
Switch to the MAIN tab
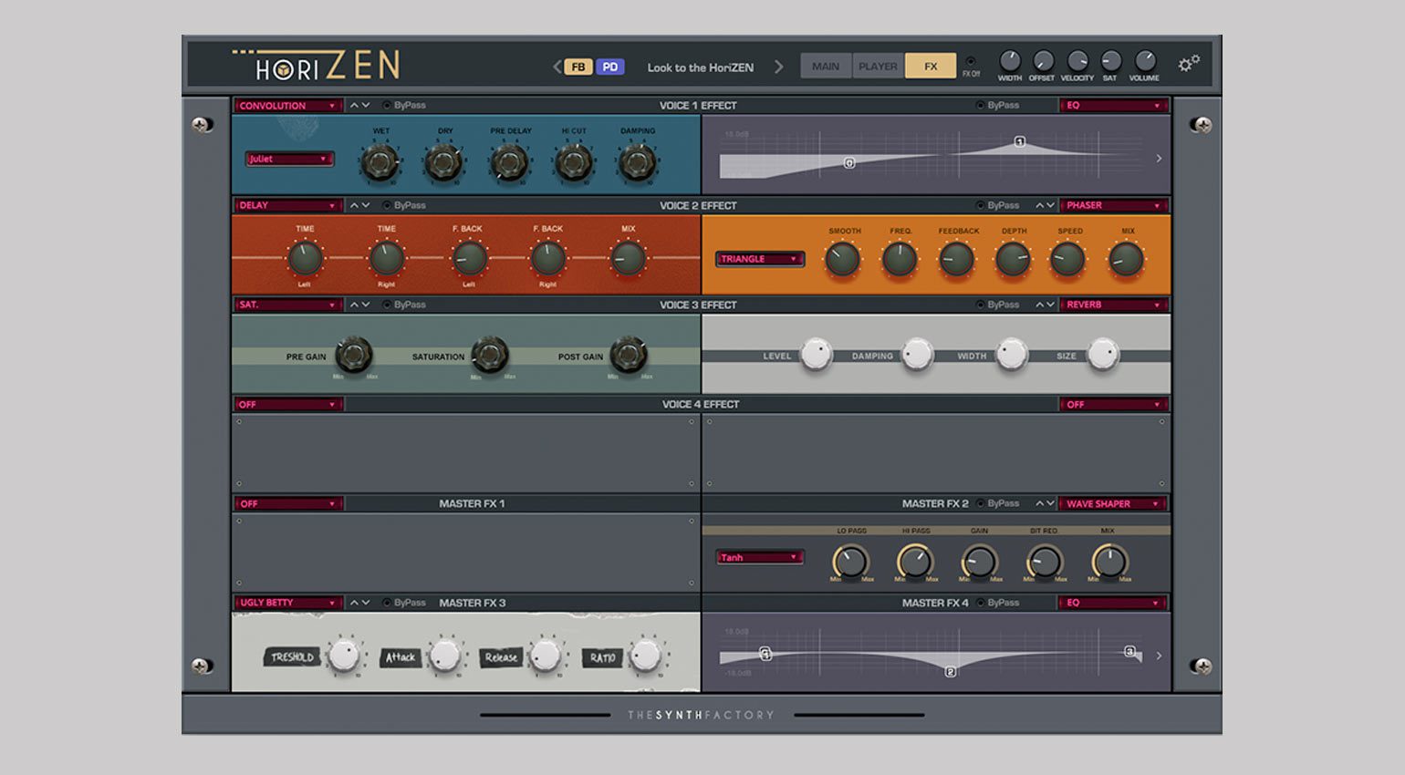826,66
